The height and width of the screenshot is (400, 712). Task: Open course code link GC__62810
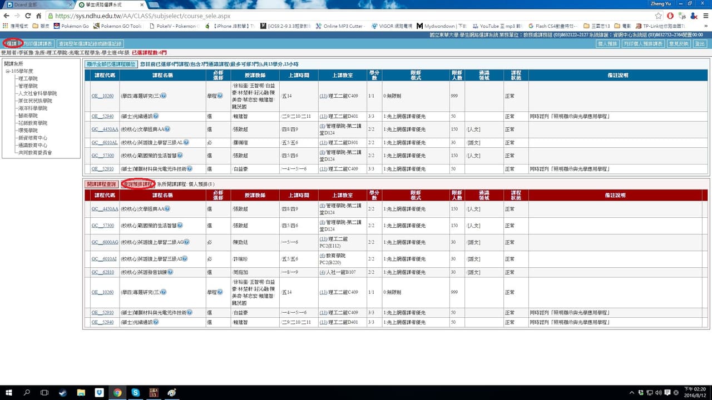coord(102,272)
